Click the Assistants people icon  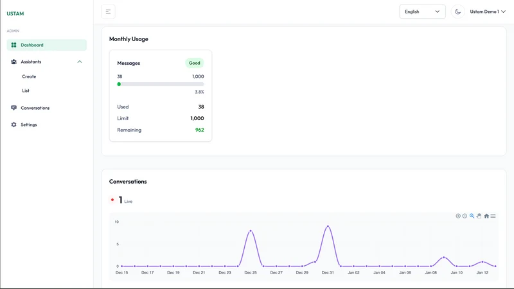click(13, 62)
